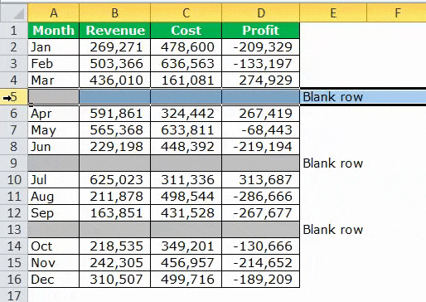Screen dimensions: 426x302
Task: Select row header 9
Action: coord(14,163)
